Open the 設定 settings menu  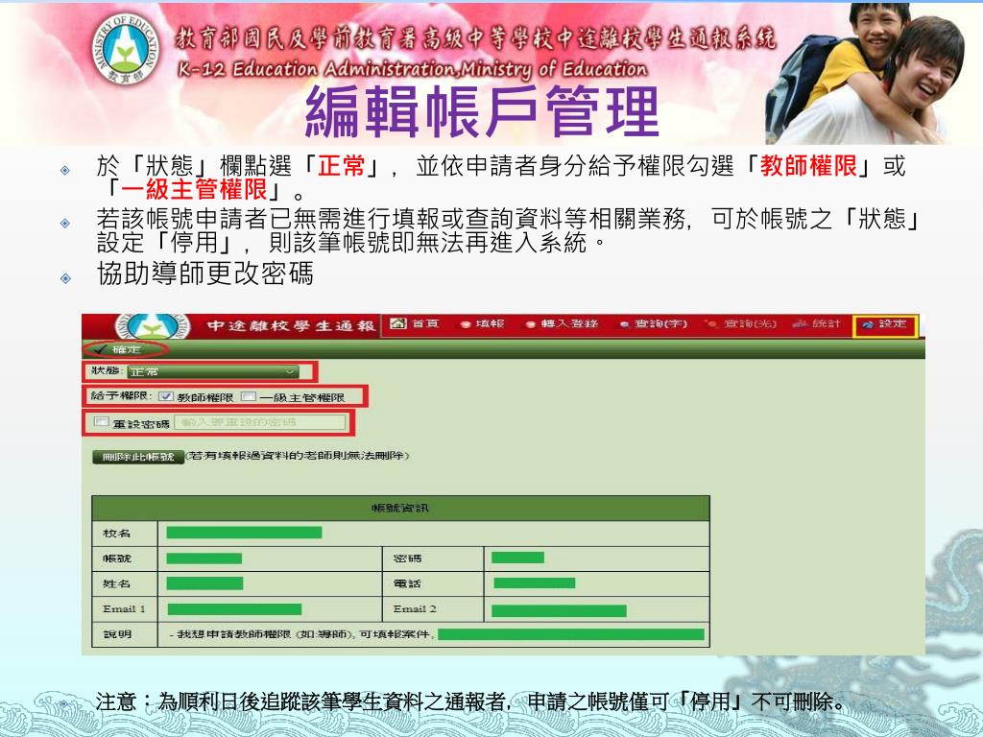886,324
